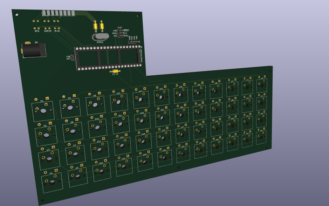Screen dimensions: 329x206
Task: Select key switch footprint K9
Action: pyautogui.click(x=95, y=105)
